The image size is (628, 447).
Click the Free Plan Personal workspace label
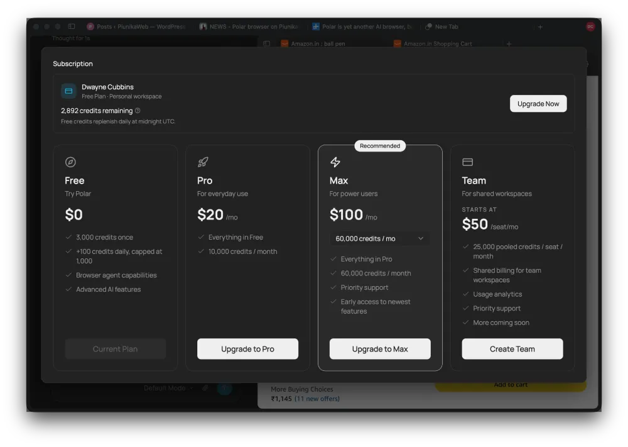tap(121, 97)
